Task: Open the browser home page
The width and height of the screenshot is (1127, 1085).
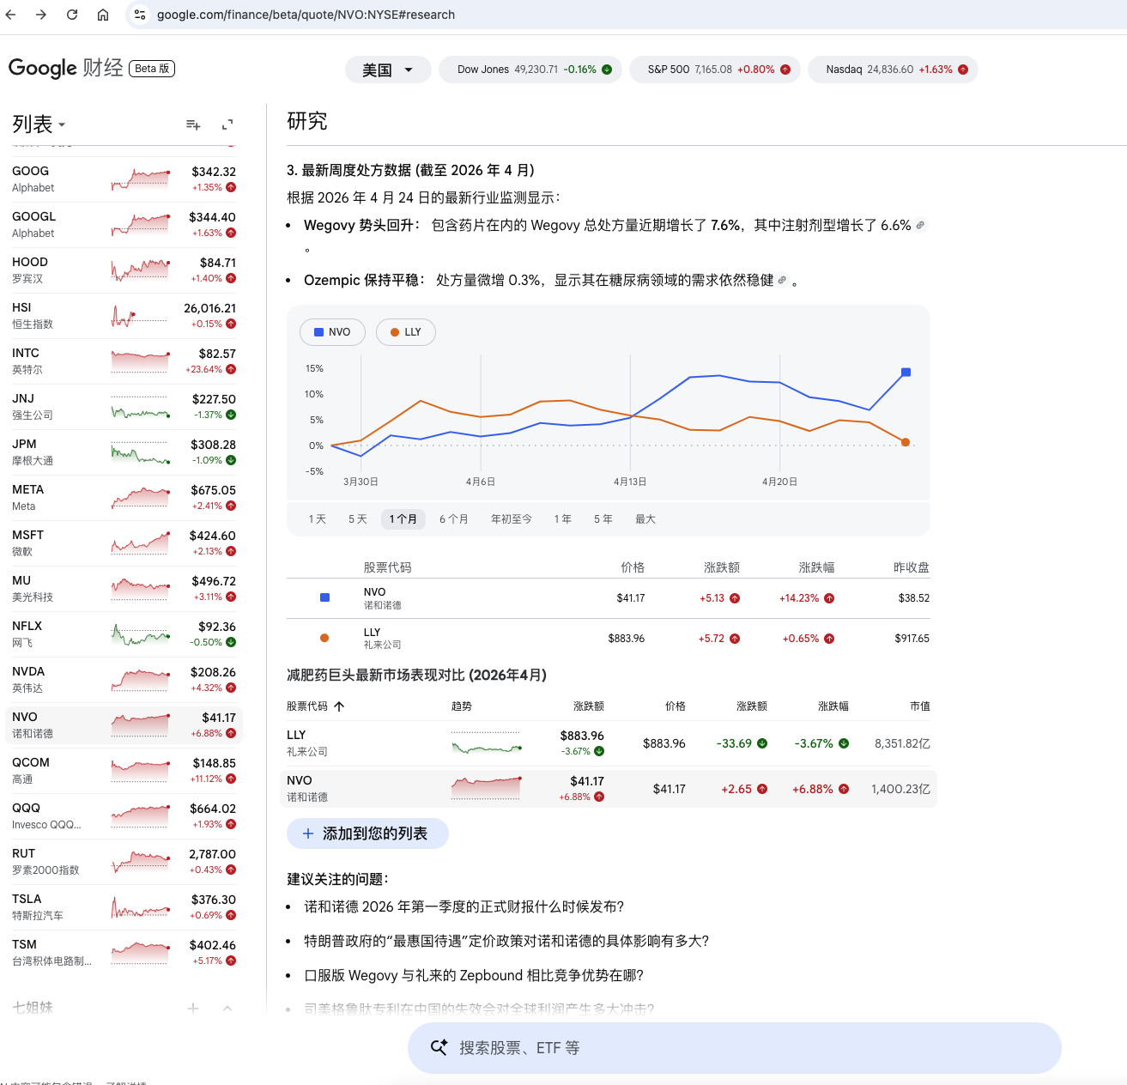Action: tap(103, 15)
